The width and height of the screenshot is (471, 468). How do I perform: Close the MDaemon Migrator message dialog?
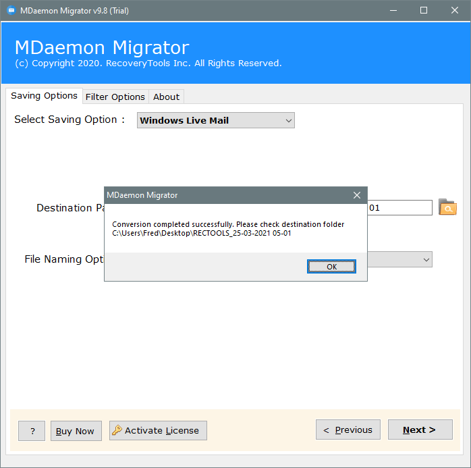(356, 195)
